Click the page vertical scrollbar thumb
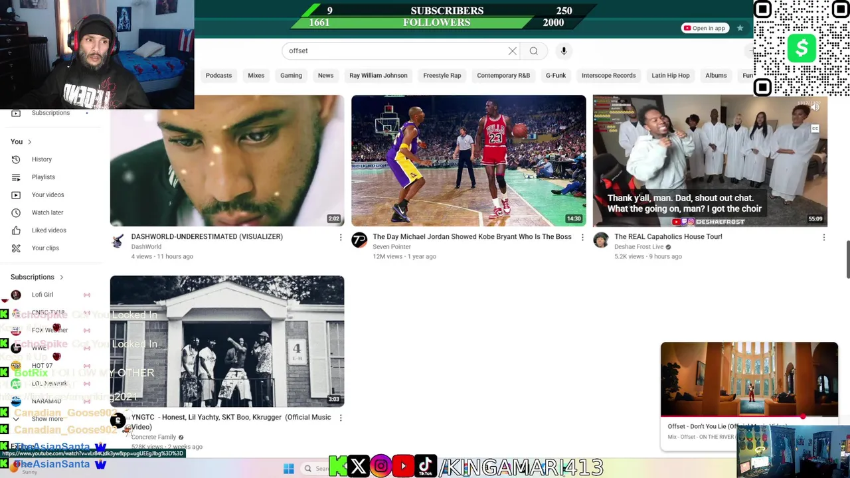The image size is (850, 478). [x=847, y=260]
